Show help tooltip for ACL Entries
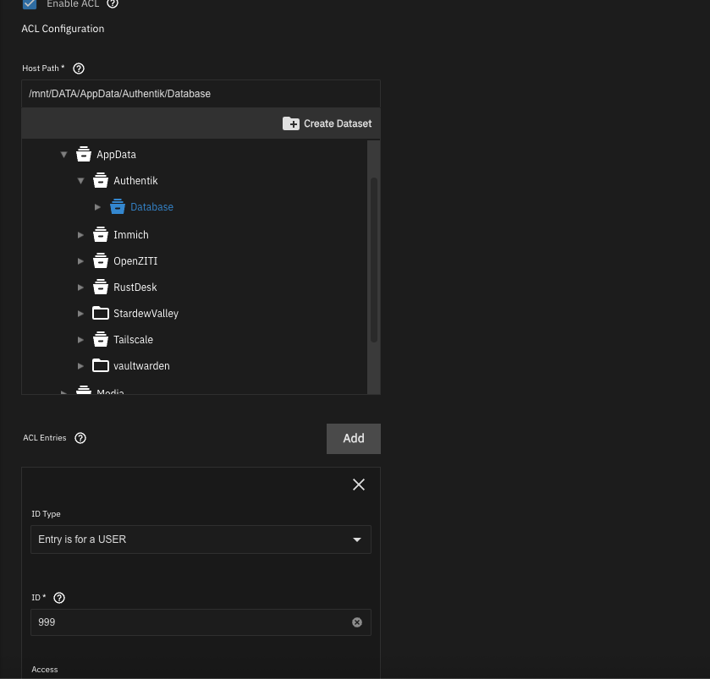 [80, 438]
